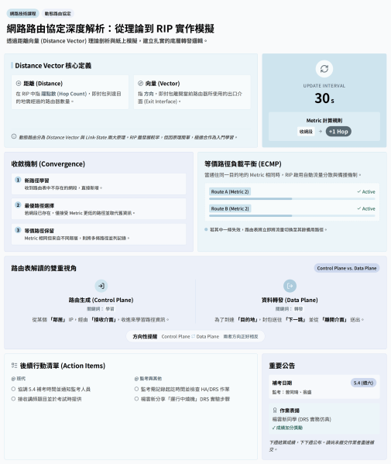Click the Distance Vector 核心定義 heading

pyautogui.click(x=53, y=66)
